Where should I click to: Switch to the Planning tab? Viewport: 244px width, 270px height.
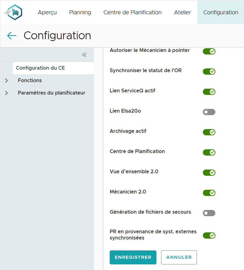[80, 12]
